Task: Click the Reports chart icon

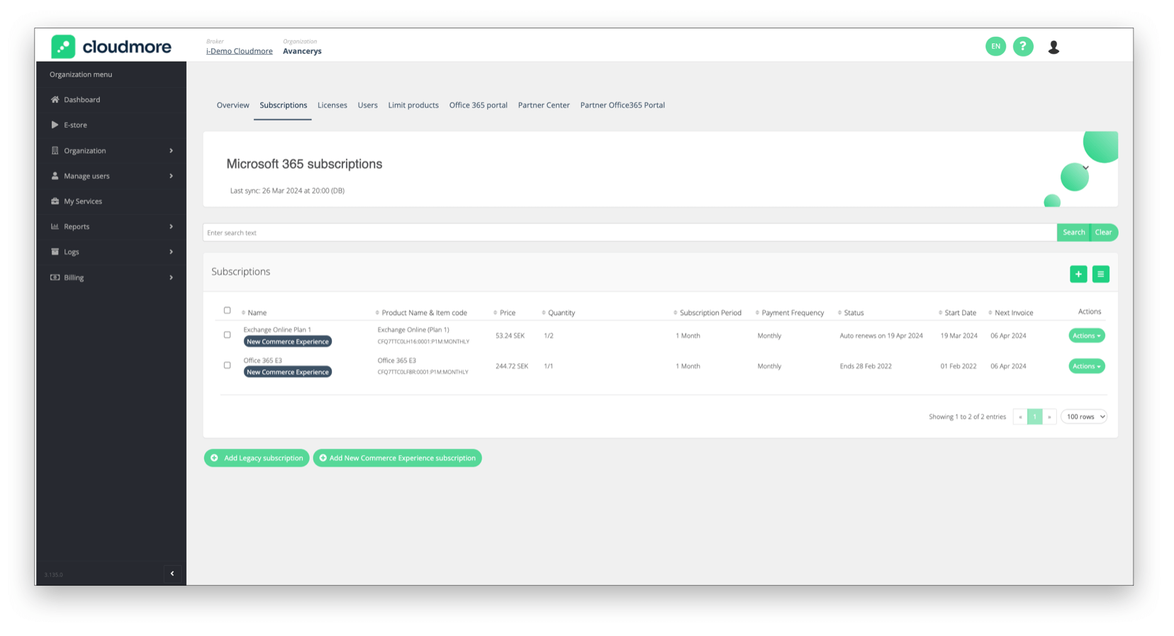Action: 55,226
